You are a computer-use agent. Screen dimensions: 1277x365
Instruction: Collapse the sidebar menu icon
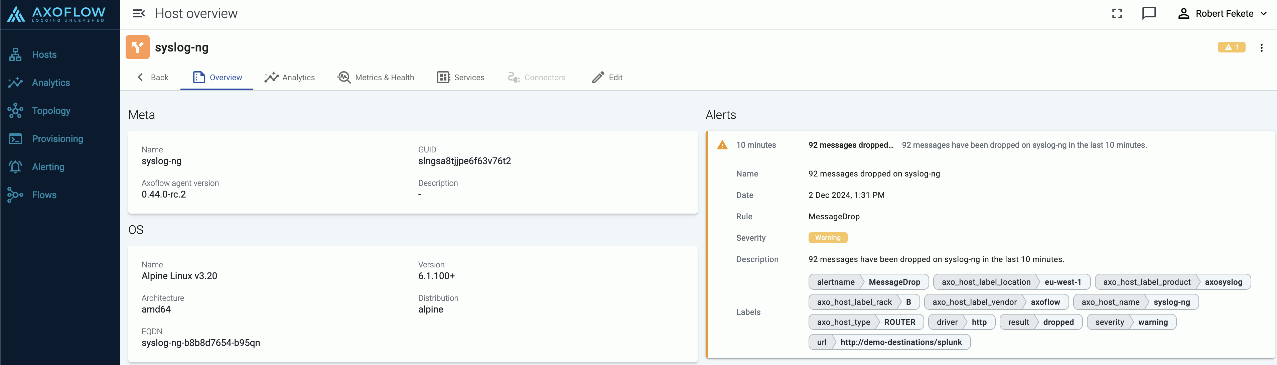(139, 13)
